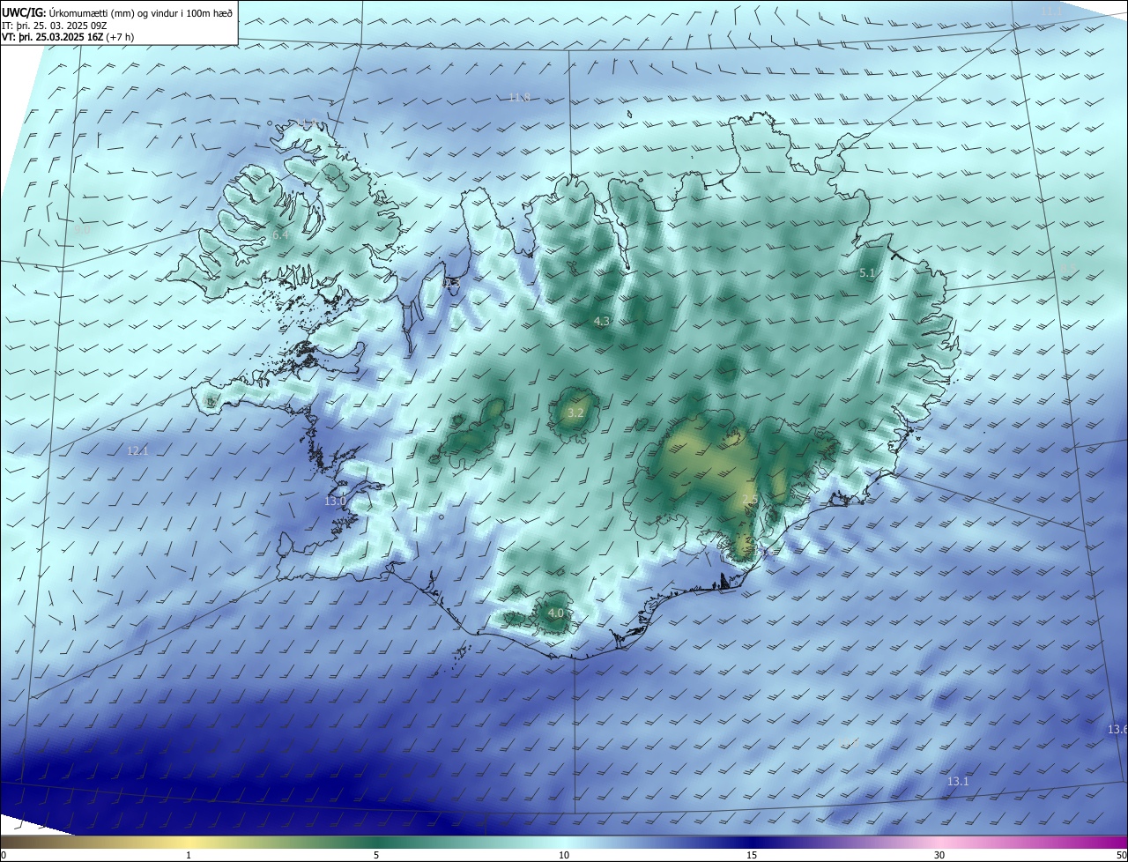Image resolution: width=1128 pixels, height=862 pixels.
Task: Click the 13.0 value on the map
Action: 335,502
